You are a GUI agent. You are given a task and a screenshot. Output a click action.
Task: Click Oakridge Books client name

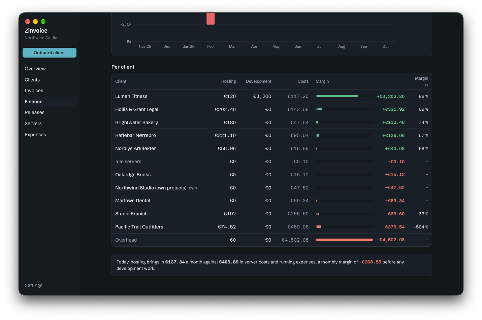[133, 175]
